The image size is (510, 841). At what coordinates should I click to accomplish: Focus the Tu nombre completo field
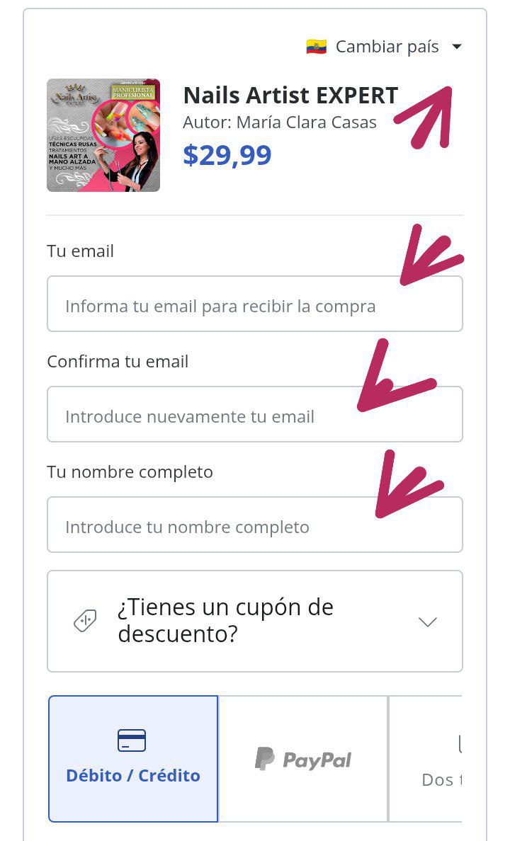click(x=254, y=525)
